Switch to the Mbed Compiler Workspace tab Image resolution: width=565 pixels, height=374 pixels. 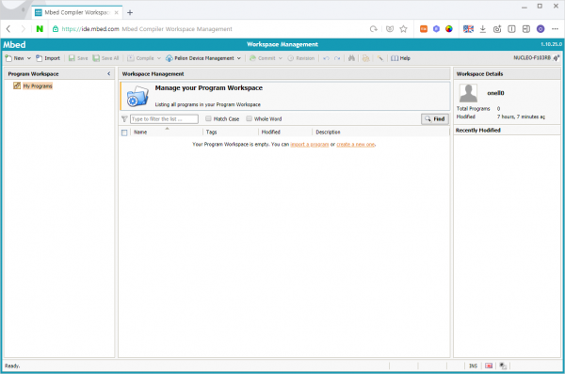tap(77, 12)
